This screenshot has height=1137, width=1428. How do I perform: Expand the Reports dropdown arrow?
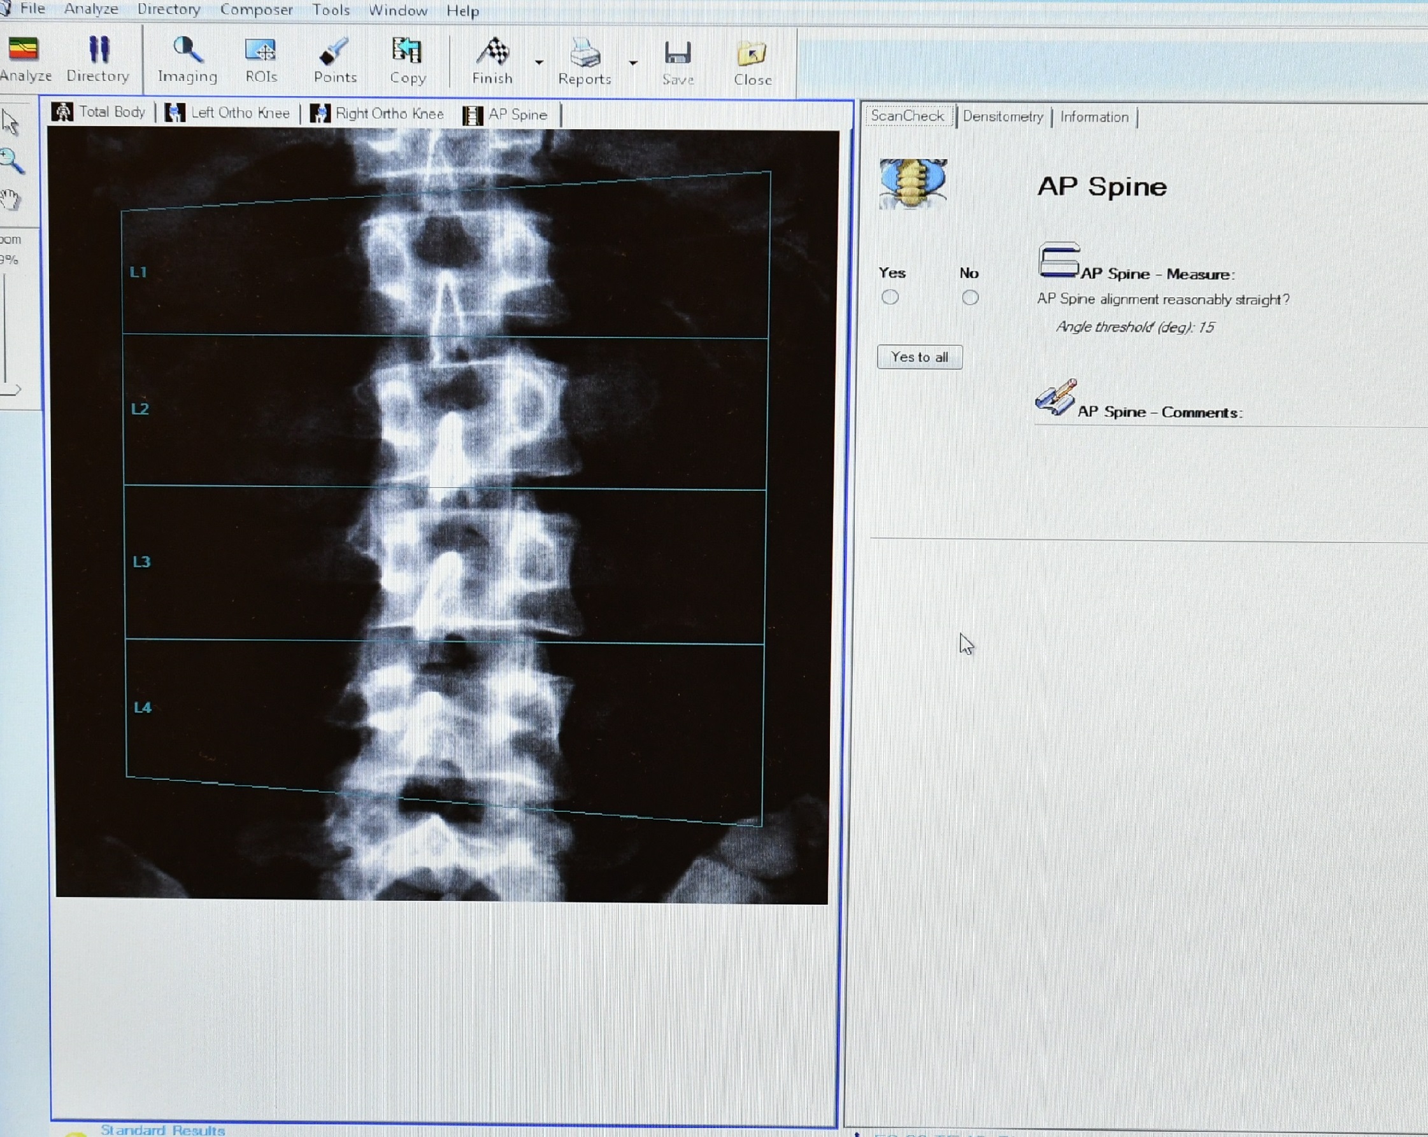coord(633,63)
